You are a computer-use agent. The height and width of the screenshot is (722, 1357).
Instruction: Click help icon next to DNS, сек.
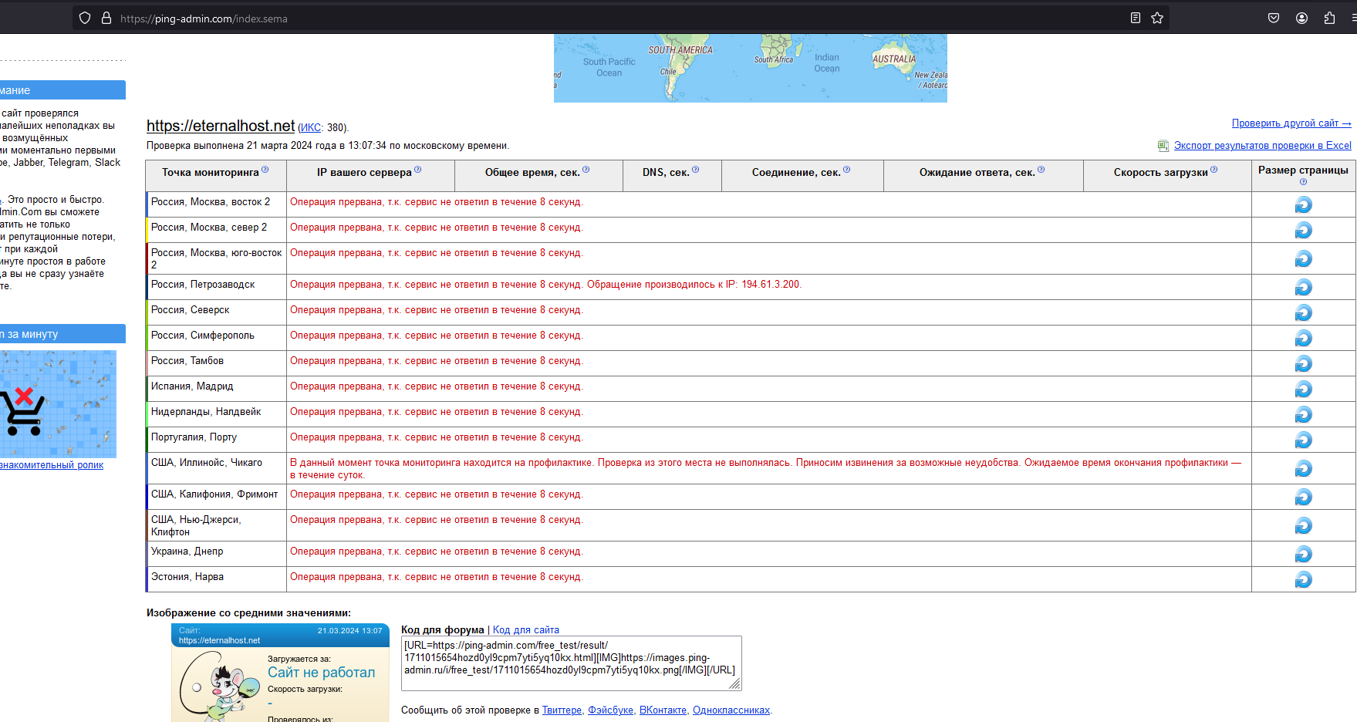tap(696, 170)
